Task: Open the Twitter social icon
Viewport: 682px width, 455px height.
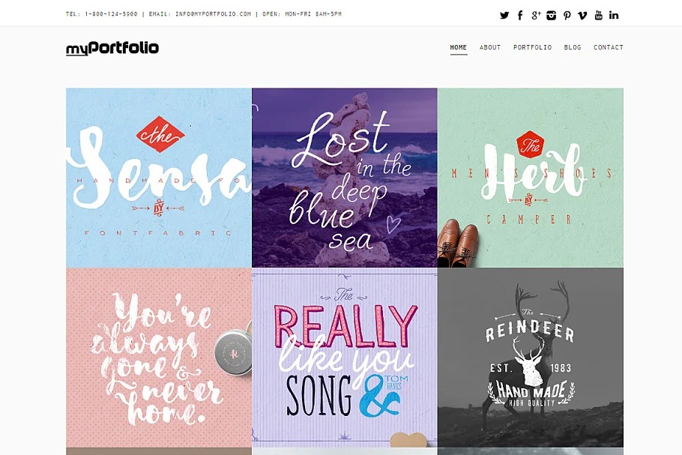Action: (x=504, y=16)
